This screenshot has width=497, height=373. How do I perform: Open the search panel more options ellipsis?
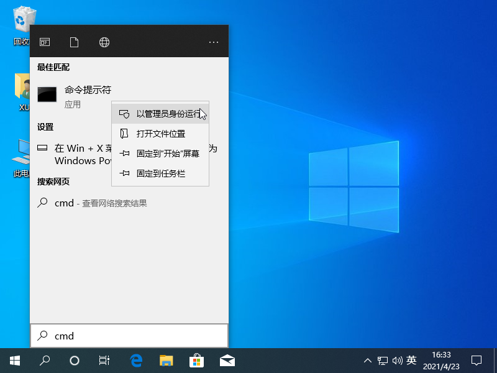tap(214, 42)
